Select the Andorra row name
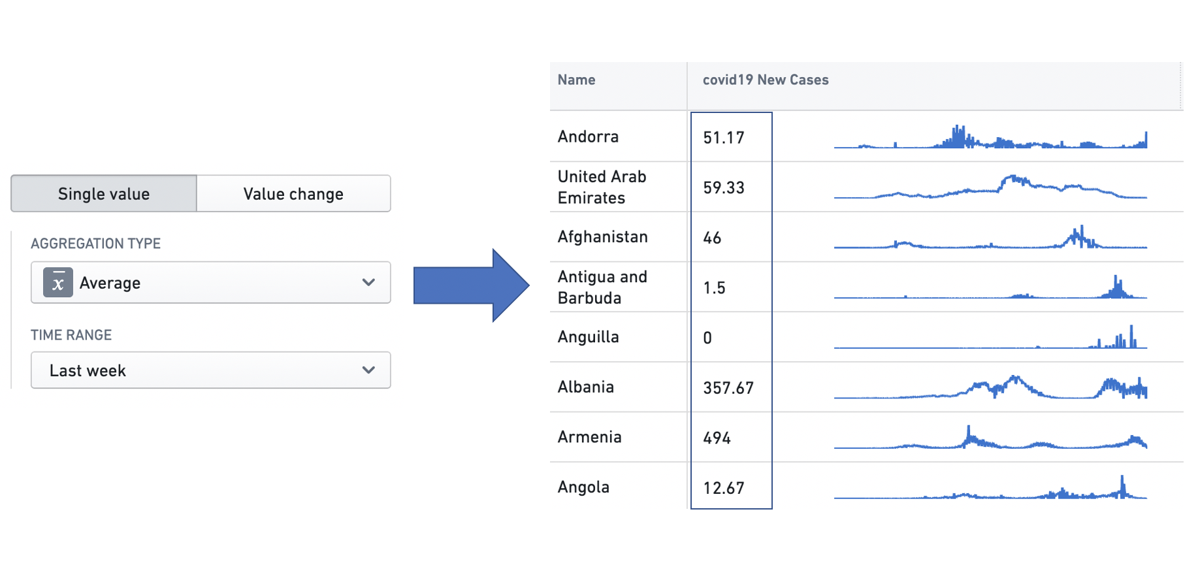The image size is (1198, 567). pos(588,137)
